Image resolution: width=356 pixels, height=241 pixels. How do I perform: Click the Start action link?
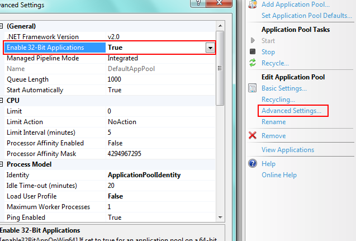268,41
